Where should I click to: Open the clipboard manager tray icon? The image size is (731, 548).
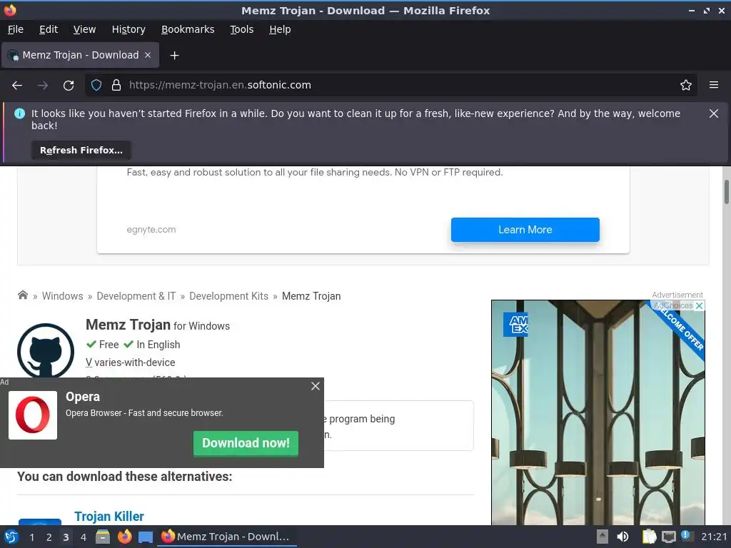(x=649, y=537)
